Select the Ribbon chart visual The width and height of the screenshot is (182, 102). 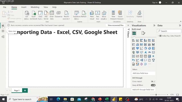point(153,44)
